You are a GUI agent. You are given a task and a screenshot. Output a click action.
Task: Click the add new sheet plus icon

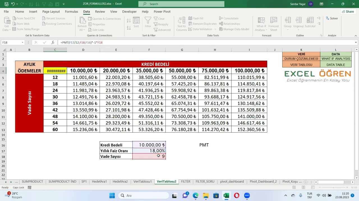click(306, 182)
